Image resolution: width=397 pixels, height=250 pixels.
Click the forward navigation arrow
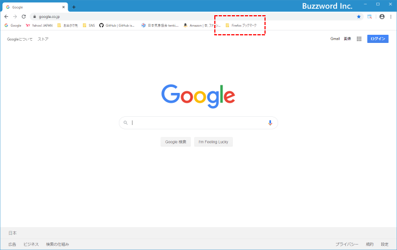[x=15, y=17]
